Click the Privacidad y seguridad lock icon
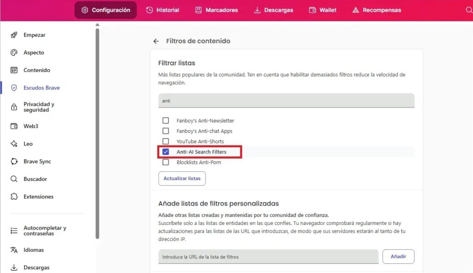Viewport: 473px width, 273px height. 14,107
